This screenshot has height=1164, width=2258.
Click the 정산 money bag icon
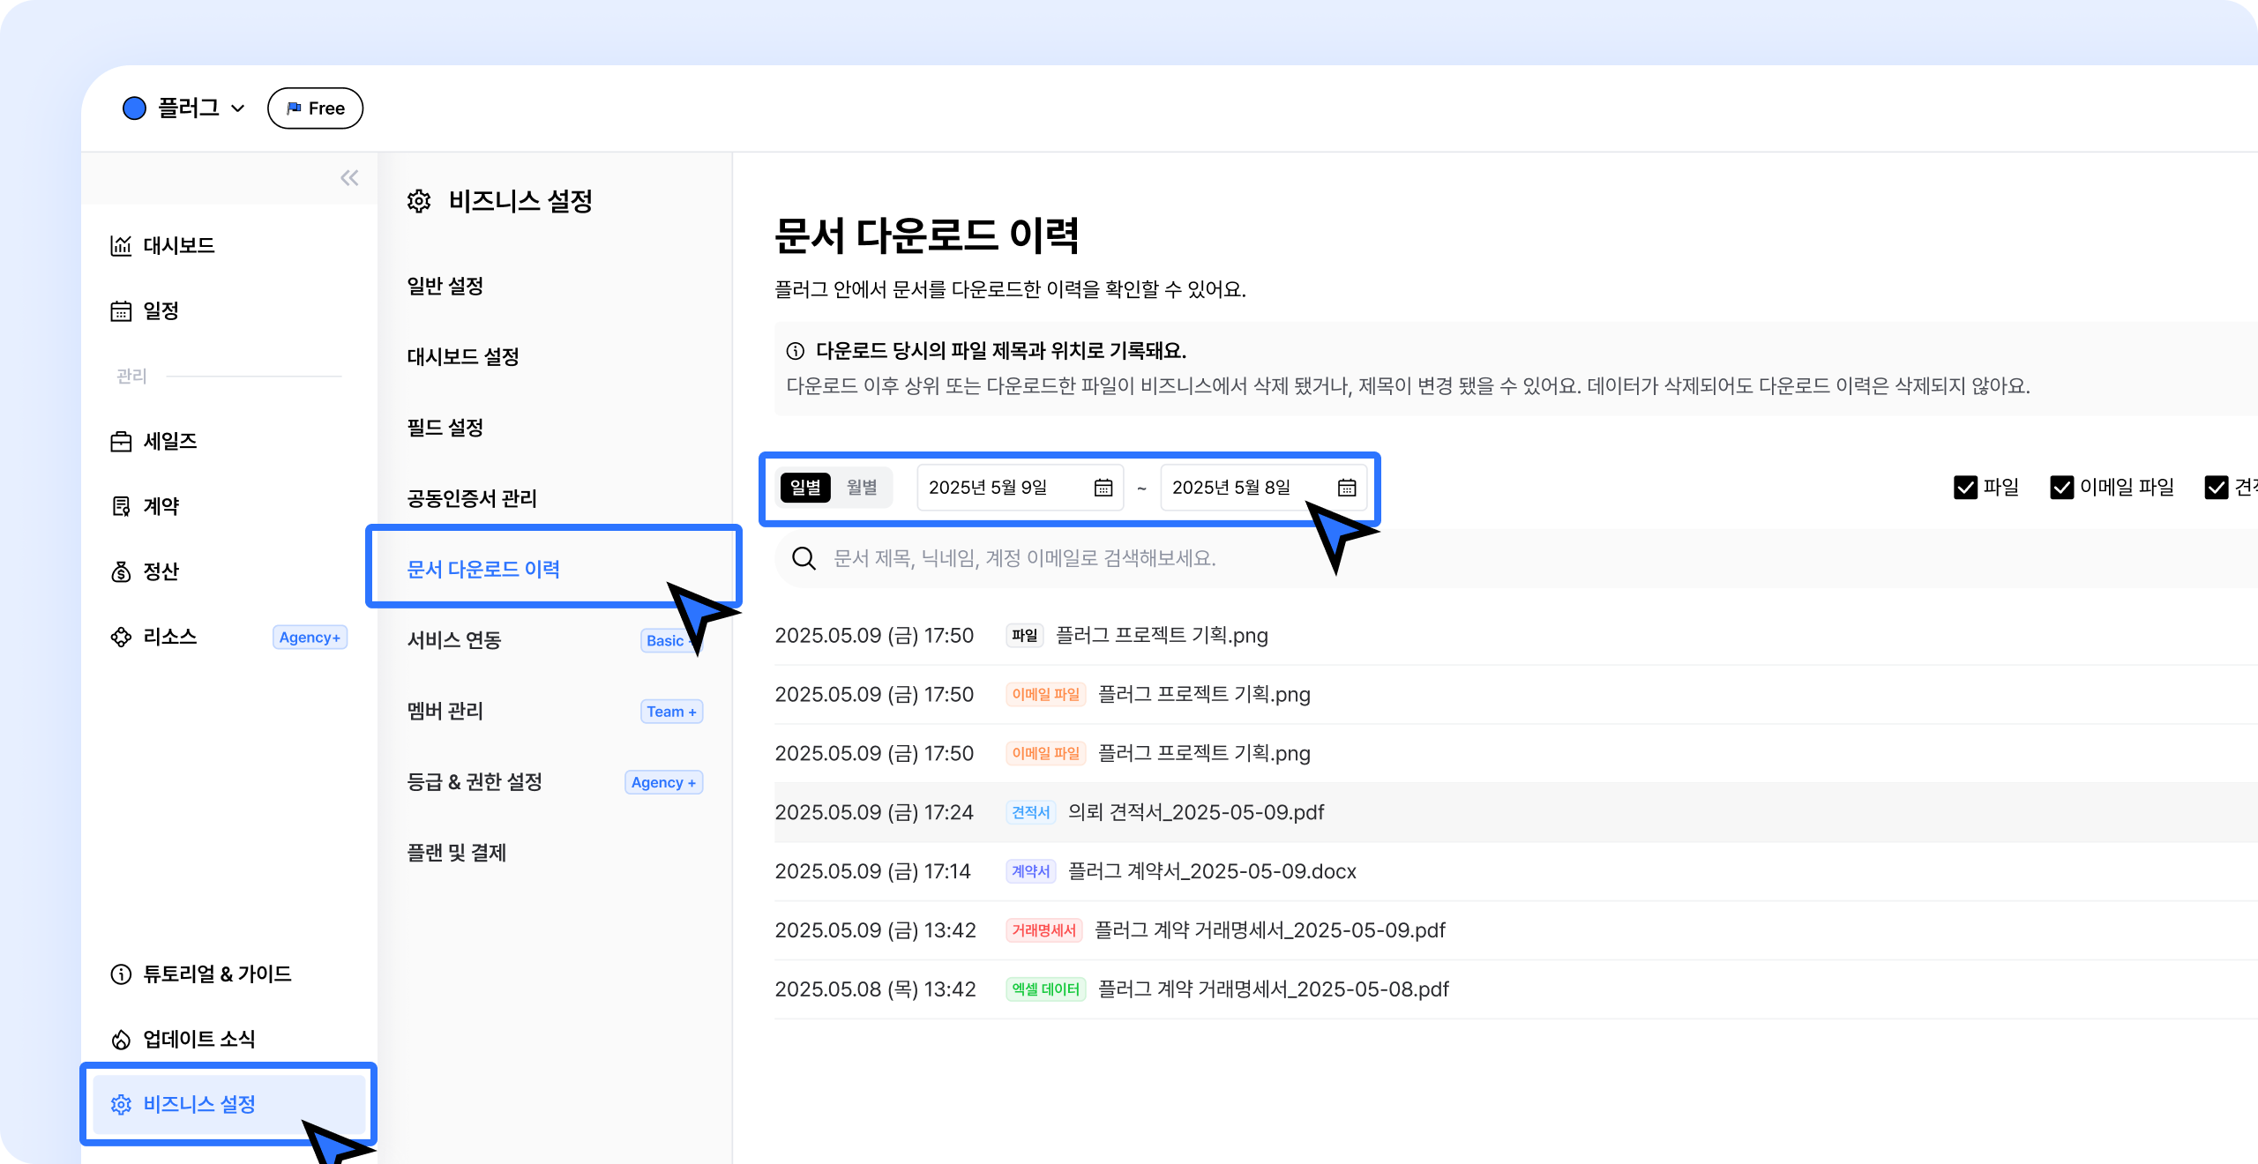coord(121,572)
